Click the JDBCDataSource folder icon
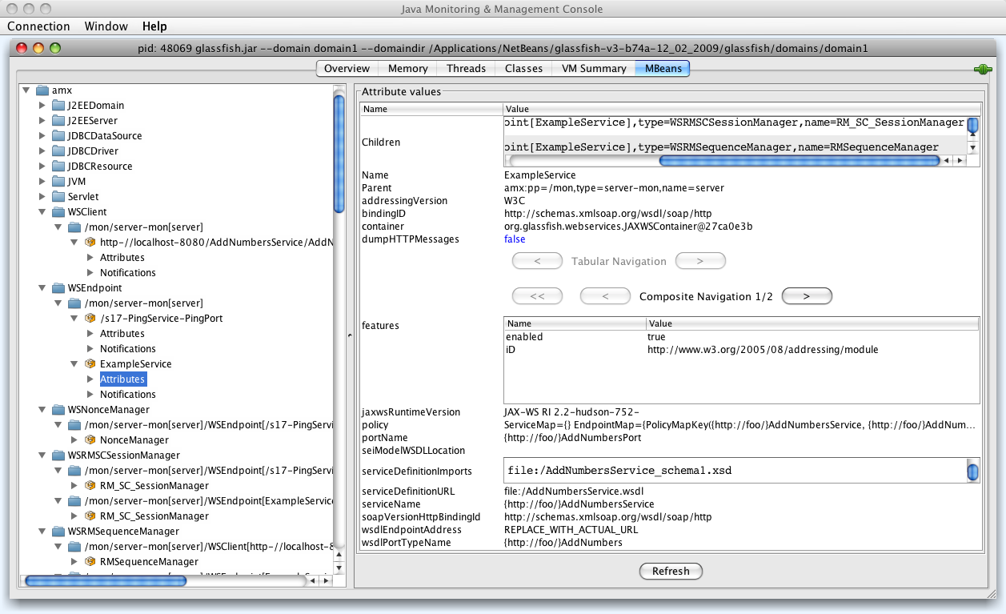 click(58, 136)
